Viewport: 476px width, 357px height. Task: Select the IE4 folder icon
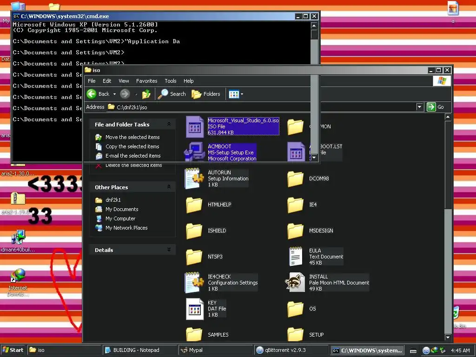[295, 205]
